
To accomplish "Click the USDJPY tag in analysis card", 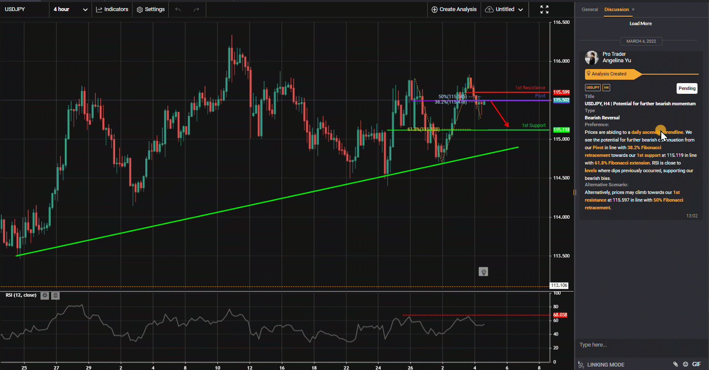I will click(x=593, y=87).
